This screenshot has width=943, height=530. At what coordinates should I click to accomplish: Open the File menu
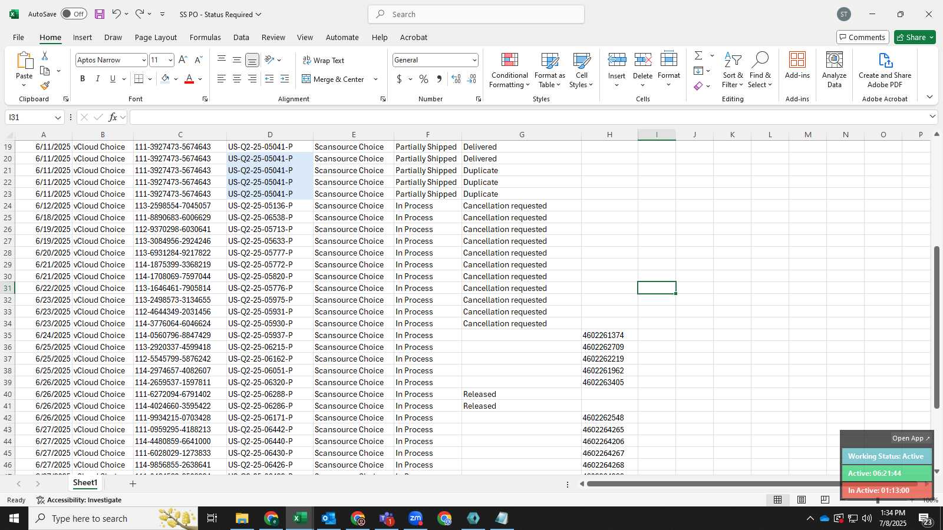pyautogui.click(x=18, y=37)
